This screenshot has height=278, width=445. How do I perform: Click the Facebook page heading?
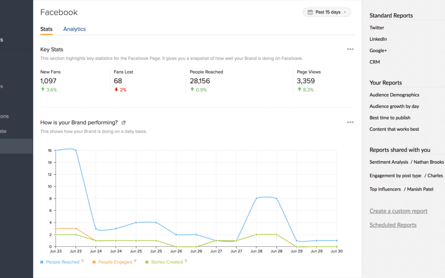(x=59, y=12)
